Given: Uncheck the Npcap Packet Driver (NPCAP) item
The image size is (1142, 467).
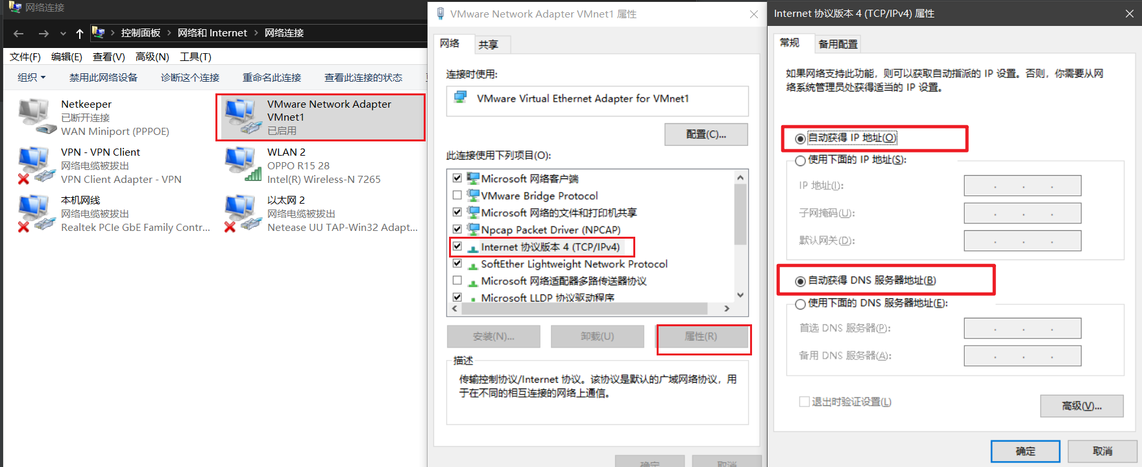Looking at the screenshot, I should click(x=457, y=229).
